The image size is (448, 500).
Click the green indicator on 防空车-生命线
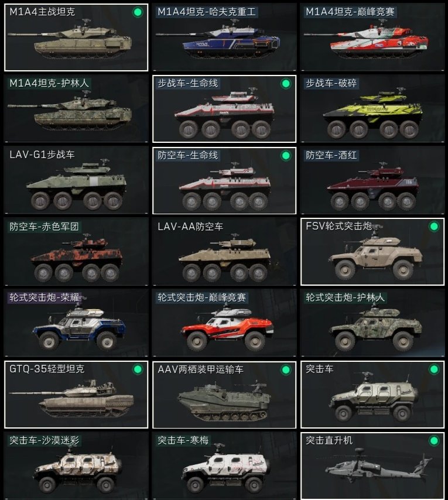coord(286,156)
